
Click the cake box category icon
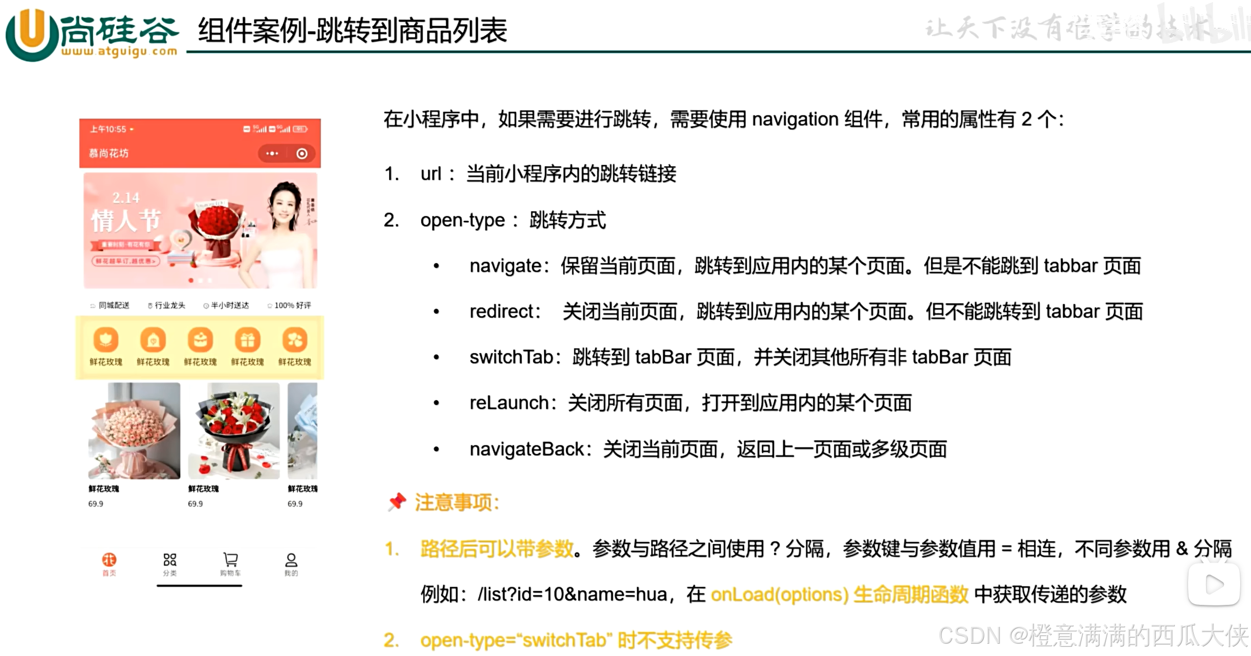pos(200,340)
